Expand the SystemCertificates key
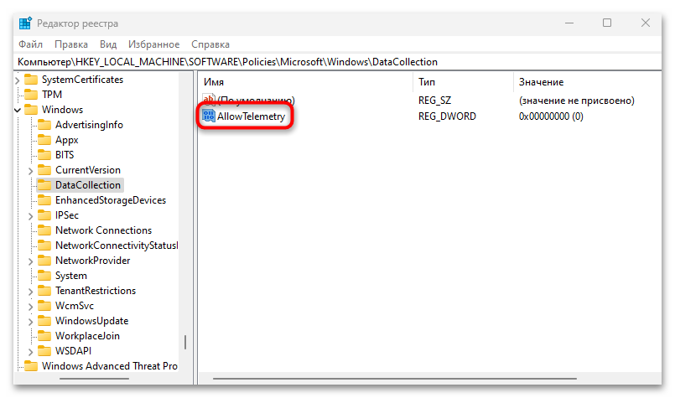675x398 pixels. (18, 80)
